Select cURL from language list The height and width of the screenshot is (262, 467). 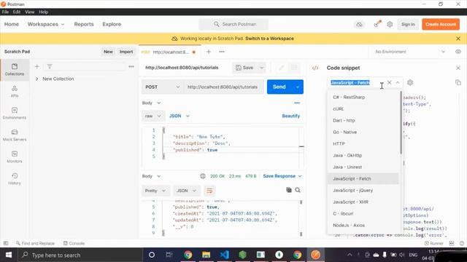363,108
